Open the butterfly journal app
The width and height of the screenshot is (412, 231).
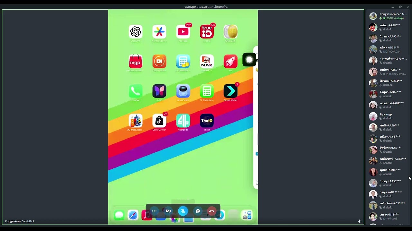(x=159, y=91)
